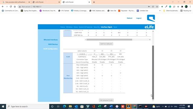Open Cortana circle icon in taskbar
Screen dimensions: 193x109
[x=52, y=106]
